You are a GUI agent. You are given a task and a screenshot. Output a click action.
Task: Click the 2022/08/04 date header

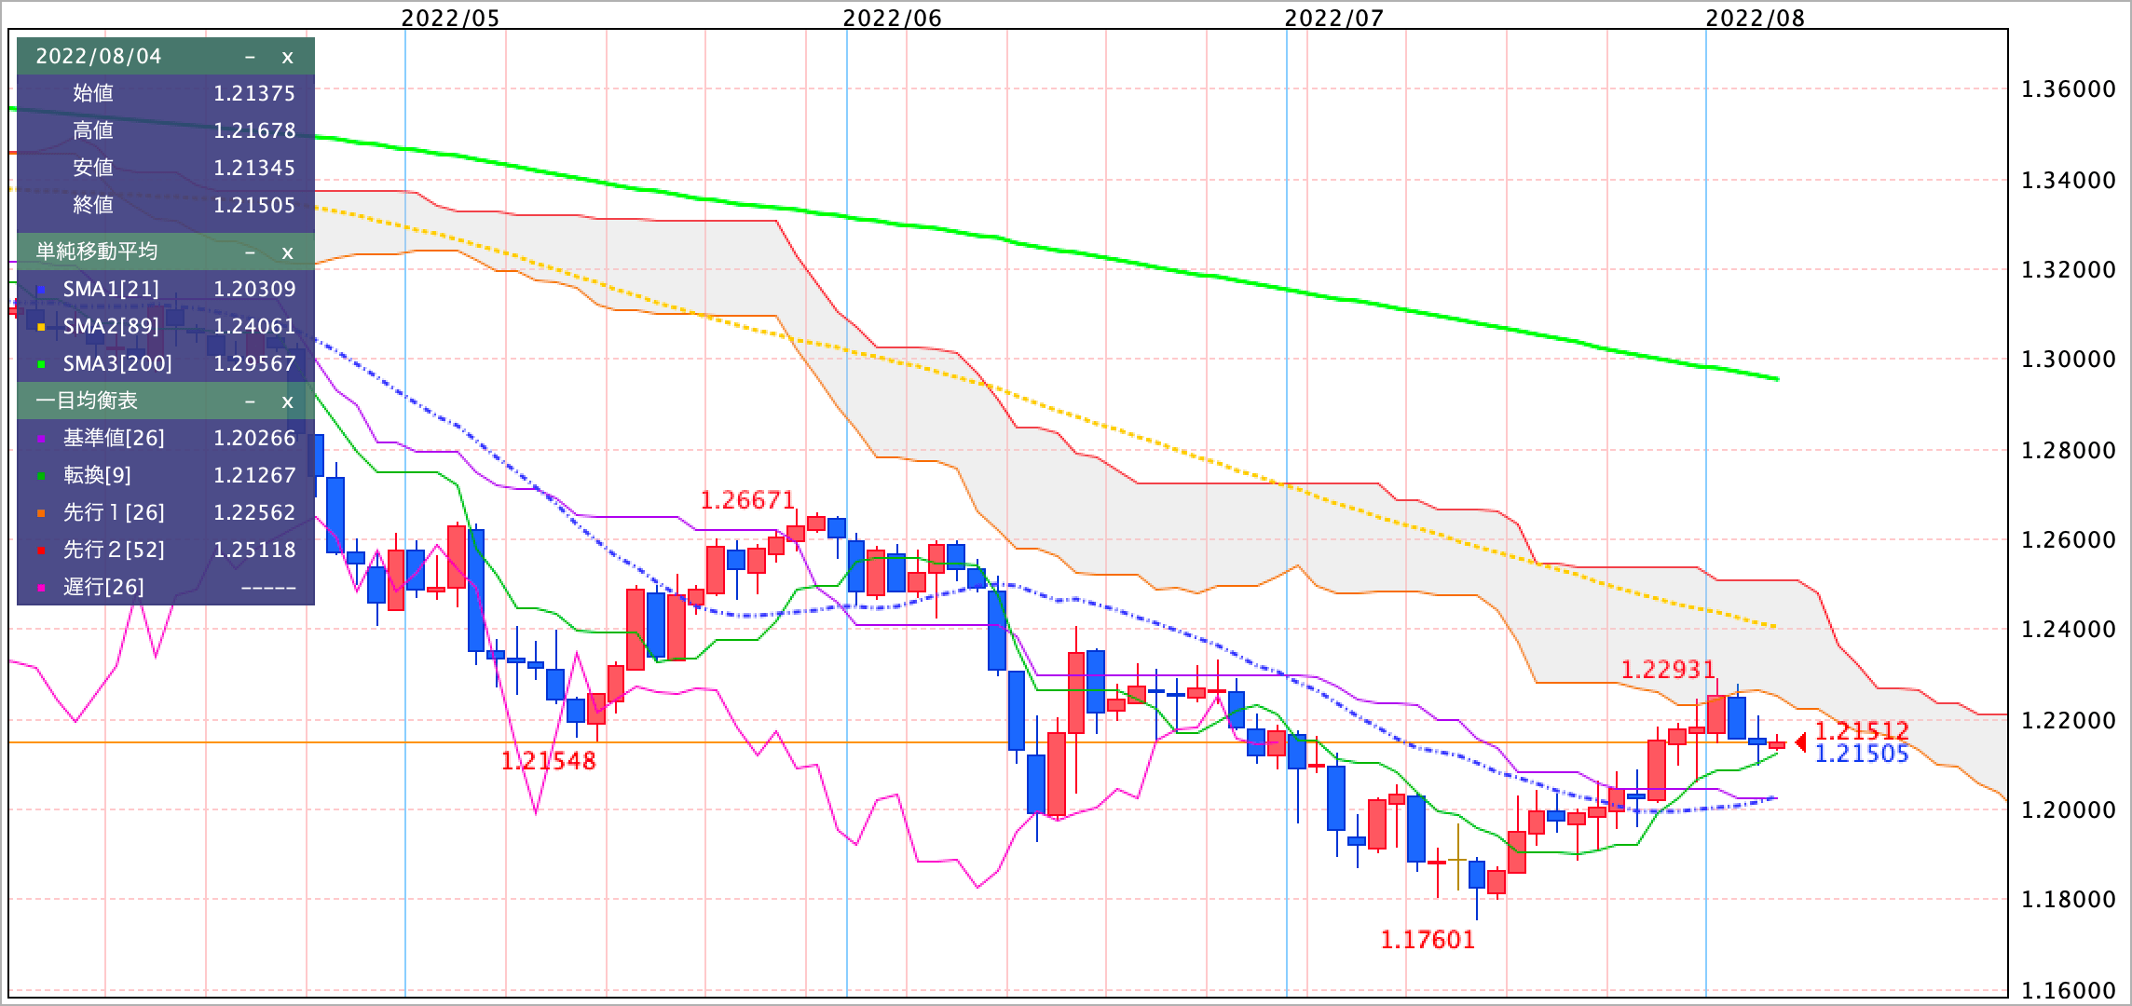coord(99,57)
